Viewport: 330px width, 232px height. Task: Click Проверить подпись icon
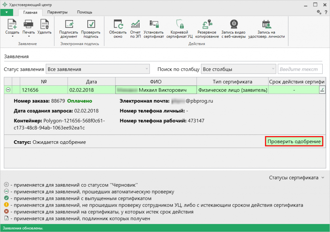pos(91,25)
